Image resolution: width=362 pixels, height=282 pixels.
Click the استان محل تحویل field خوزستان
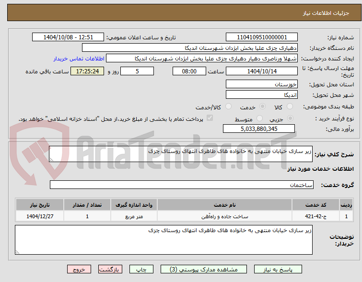[x=262, y=84]
